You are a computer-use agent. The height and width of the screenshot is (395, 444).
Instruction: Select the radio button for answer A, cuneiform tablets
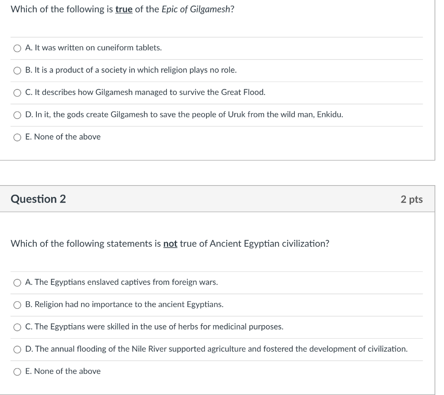(x=17, y=49)
